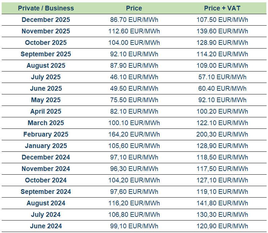Select the October 2024 row label

(46, 180)
